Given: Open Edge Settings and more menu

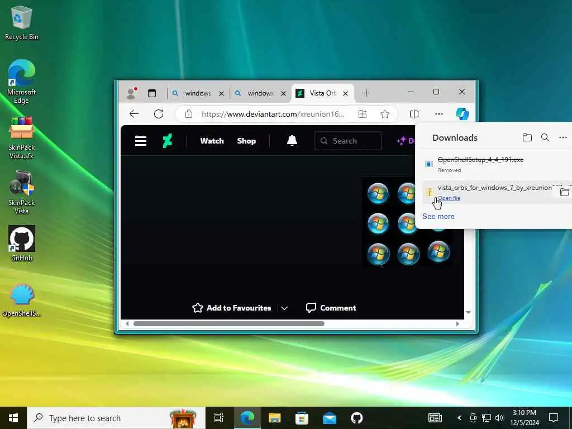Looking at the screenshot, I should point(439,114).
